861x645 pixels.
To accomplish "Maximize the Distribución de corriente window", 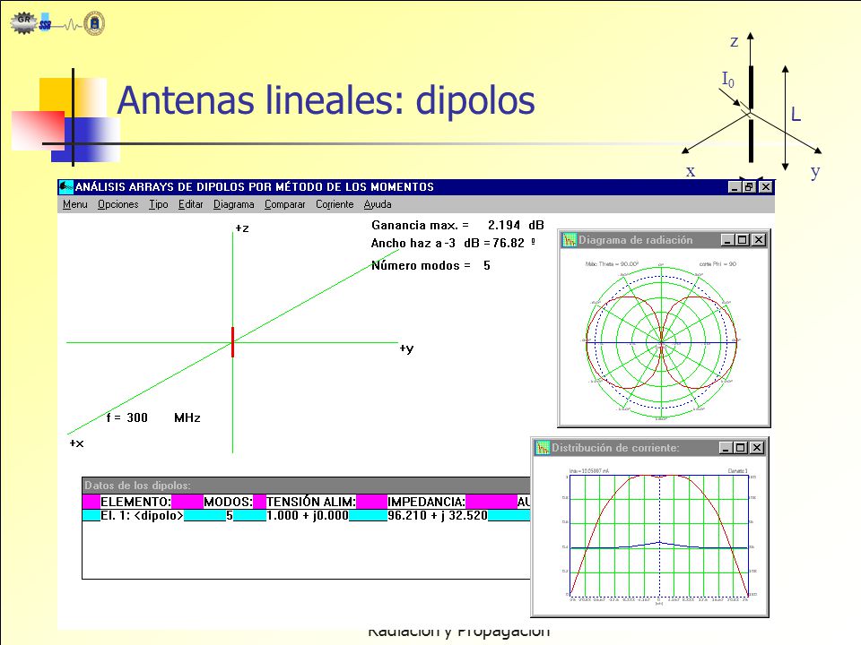I will point(741,448).
